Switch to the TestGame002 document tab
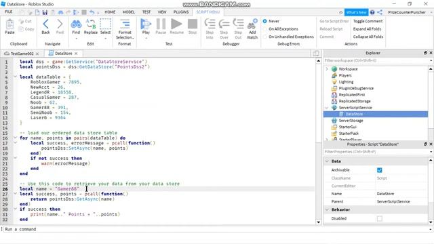Viewport: 434px width, 244px height. pos(22,54)
